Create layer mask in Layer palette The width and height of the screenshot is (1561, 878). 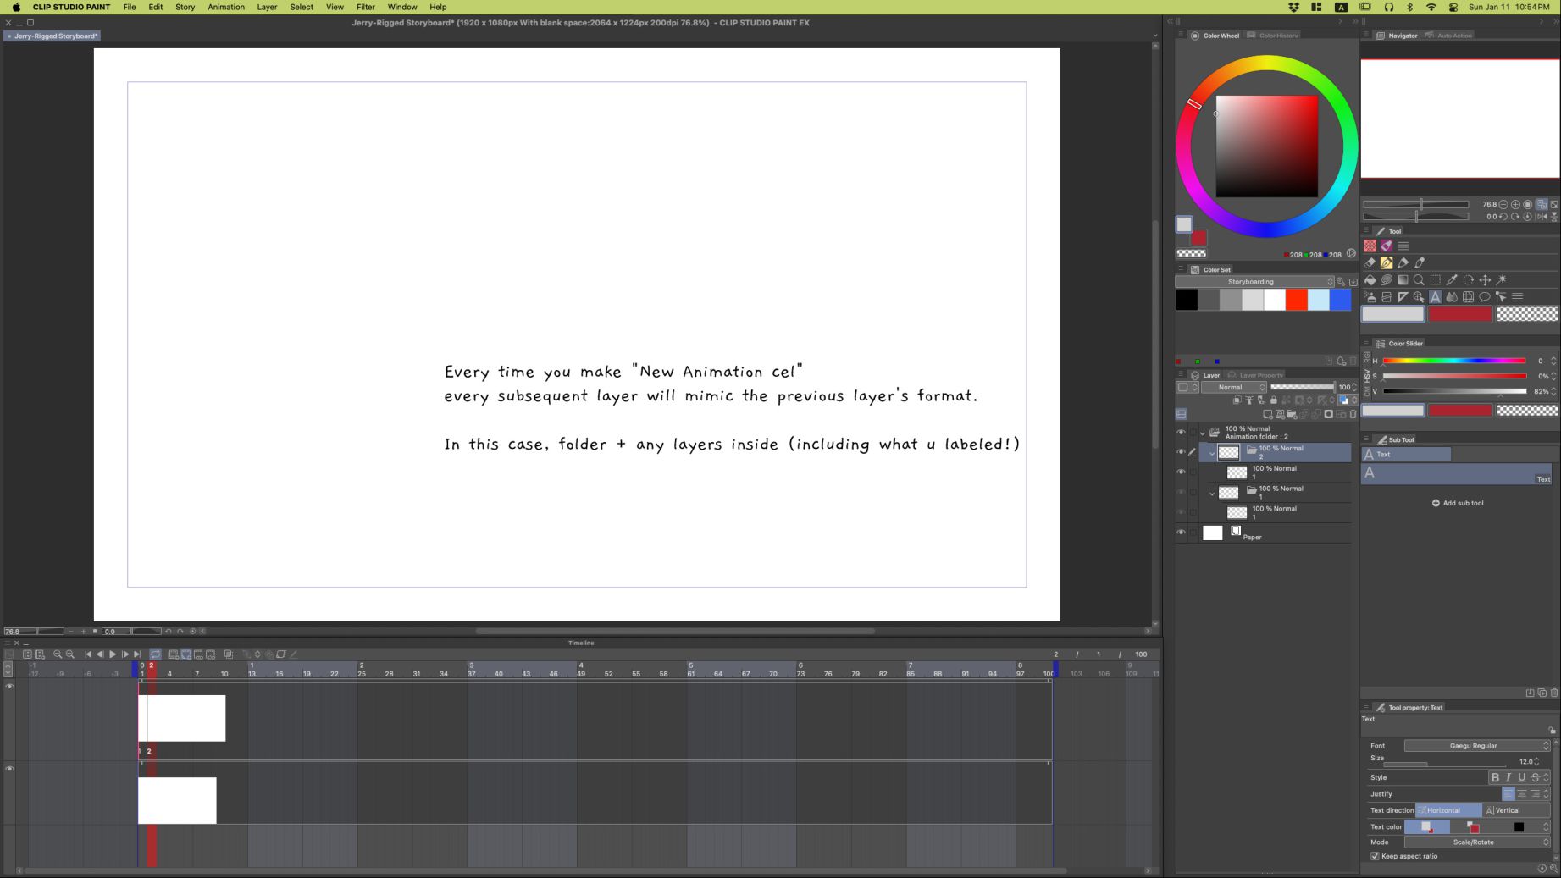click(1329, 415)
